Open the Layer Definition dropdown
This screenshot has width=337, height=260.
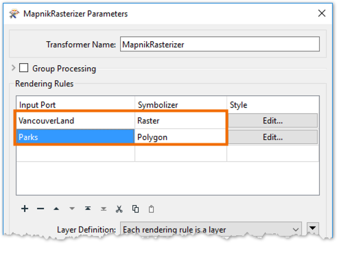coord(211,229)
